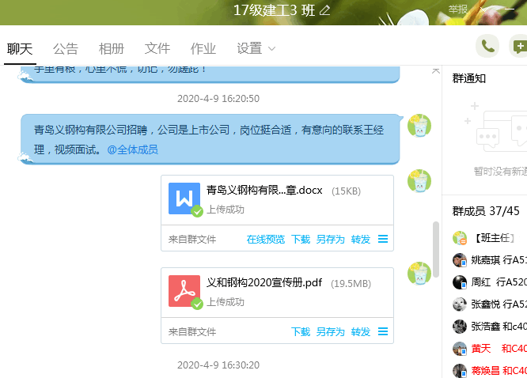This screenshot has width=527, height=378.
Task: Click 在线预览 for the docx file
Action: pyautogui.click(x=265, y=240)
